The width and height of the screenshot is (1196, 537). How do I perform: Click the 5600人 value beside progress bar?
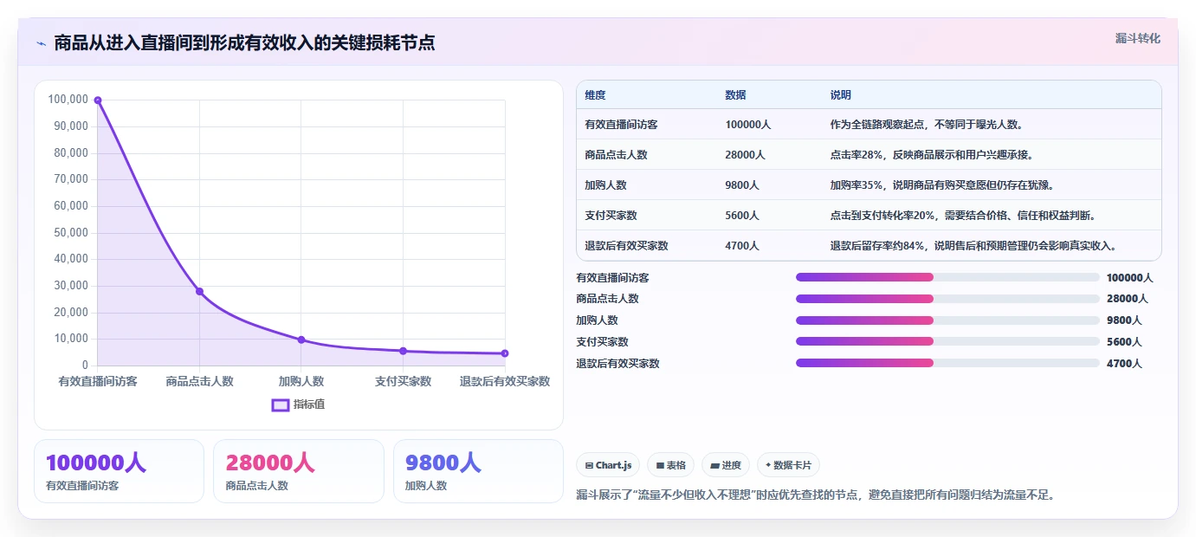pyautogui.click(x=1124, y=342)
